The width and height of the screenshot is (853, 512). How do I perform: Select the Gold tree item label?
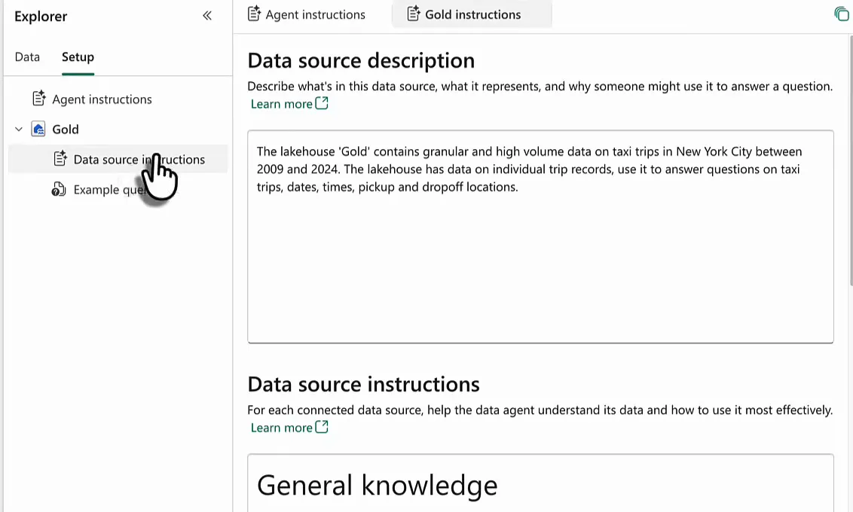coord(66,130)
